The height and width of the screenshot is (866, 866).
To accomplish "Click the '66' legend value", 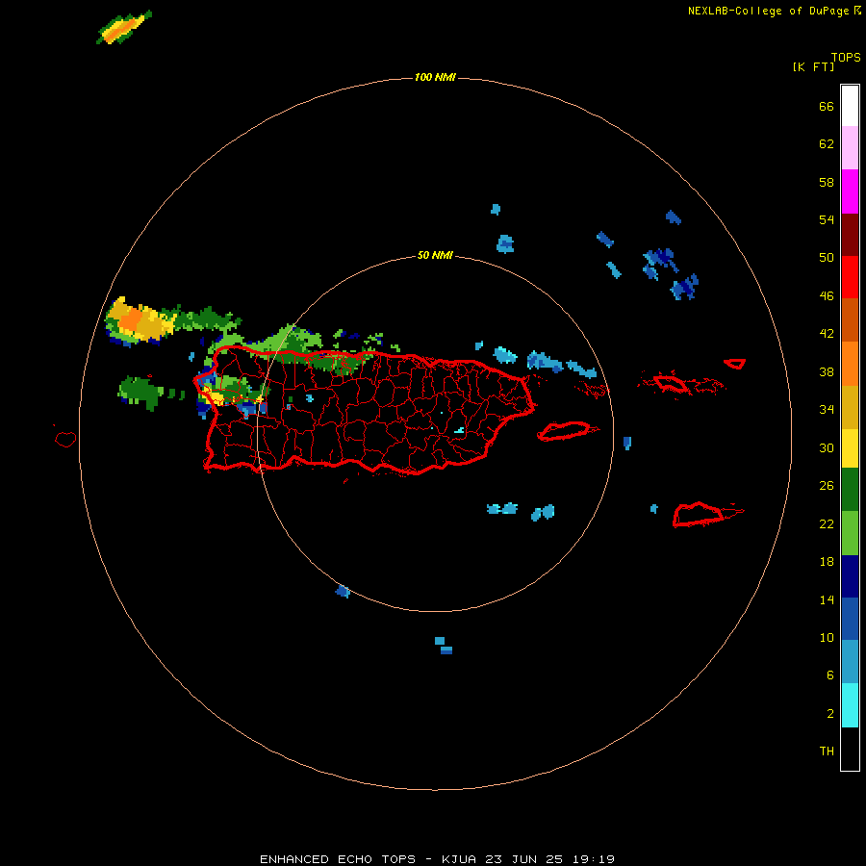I will point(827,107).
